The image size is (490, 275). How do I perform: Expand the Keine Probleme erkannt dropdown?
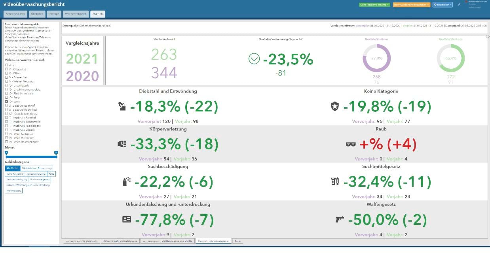point(374,5)
